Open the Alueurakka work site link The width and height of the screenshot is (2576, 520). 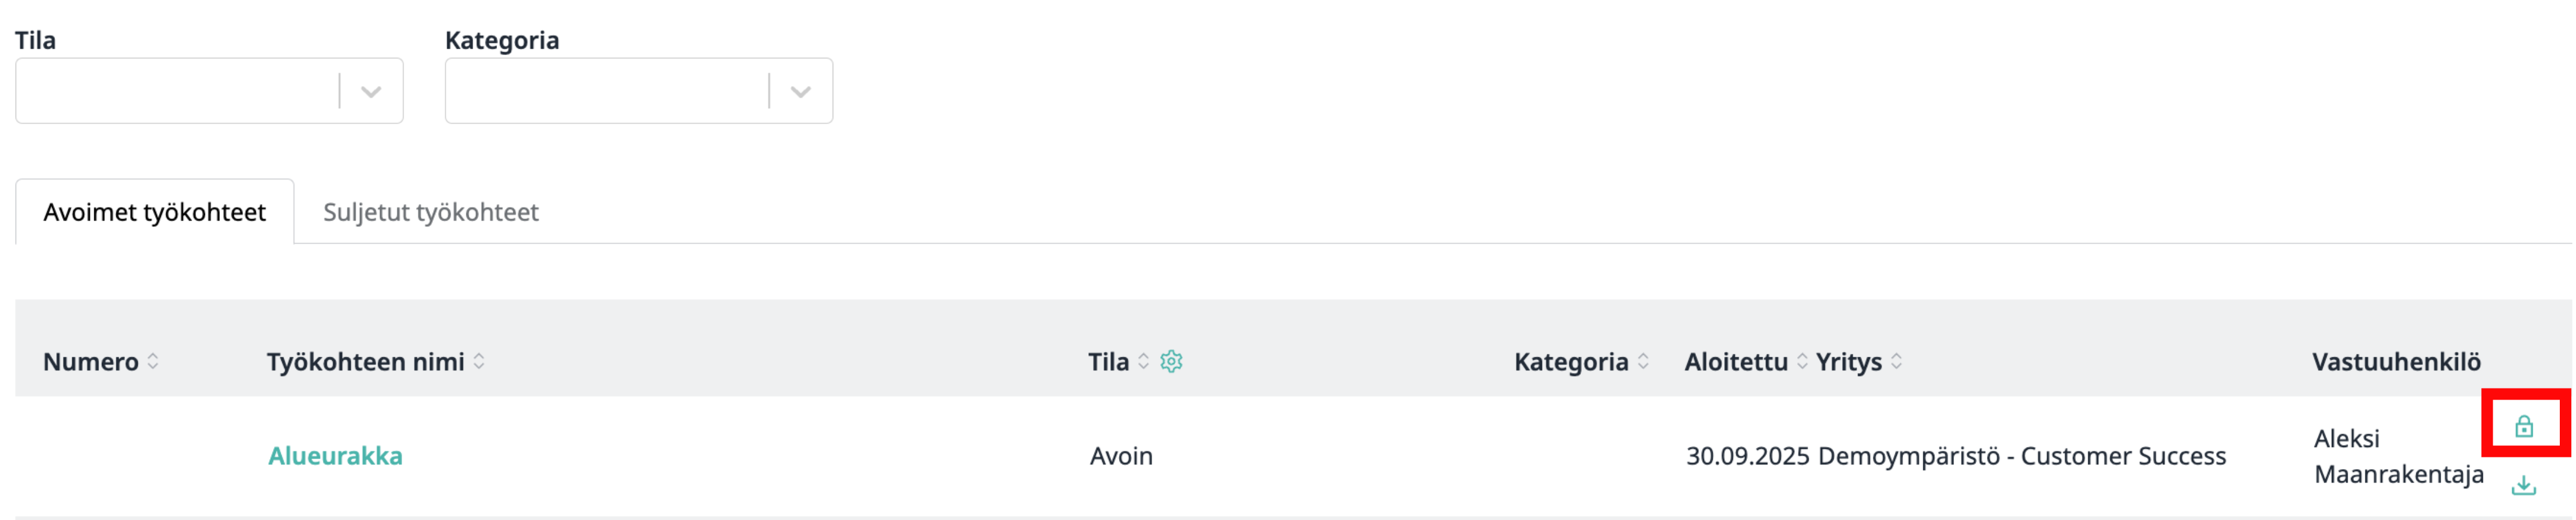click(335, 456)
